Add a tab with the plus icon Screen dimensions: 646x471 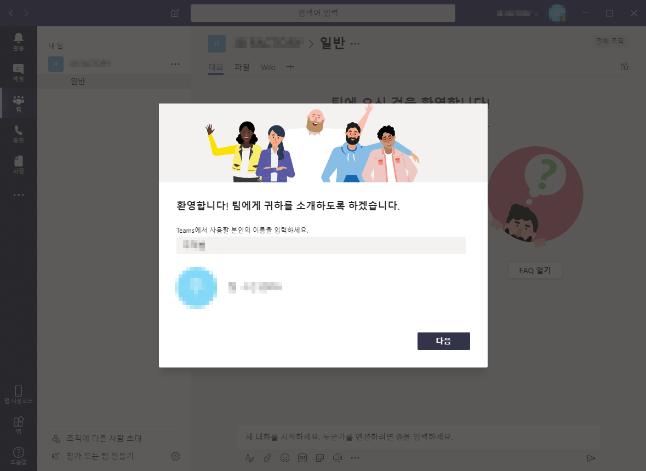(x=290, y=67)
